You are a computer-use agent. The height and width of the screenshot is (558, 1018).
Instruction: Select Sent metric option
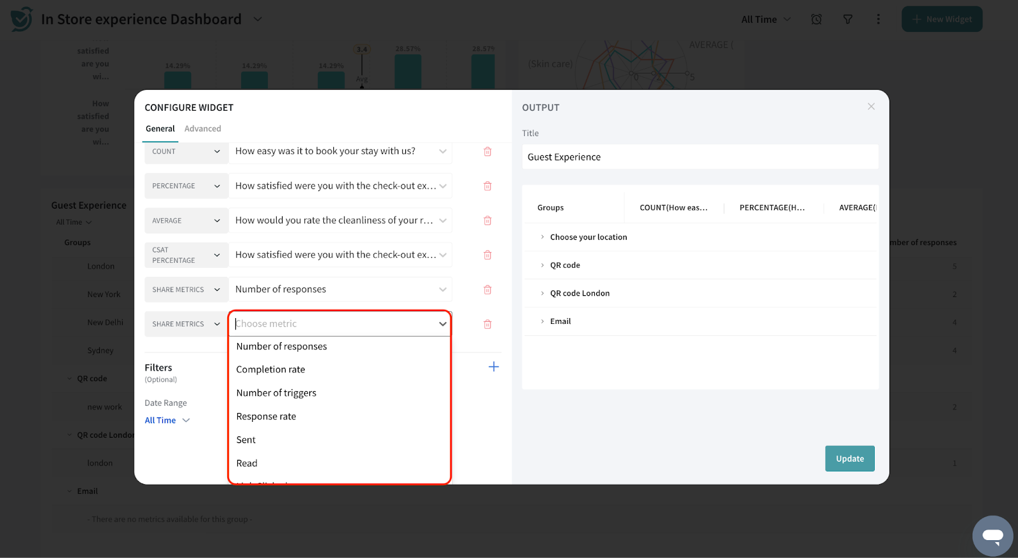coord(340,440)
